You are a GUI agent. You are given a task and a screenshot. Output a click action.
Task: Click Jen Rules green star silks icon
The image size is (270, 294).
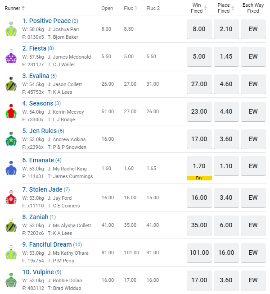point(11,139)
